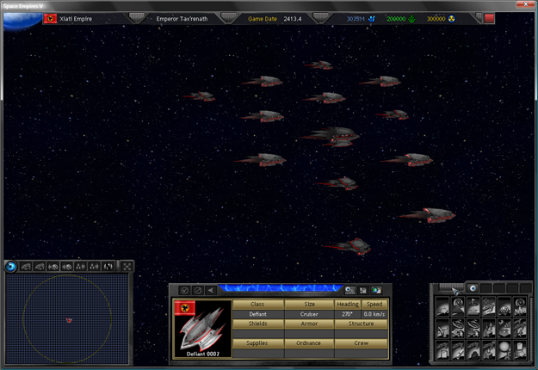Click the red square button on top bar
The height and width of the screenshot is (370, 538).
coord(489,19)
